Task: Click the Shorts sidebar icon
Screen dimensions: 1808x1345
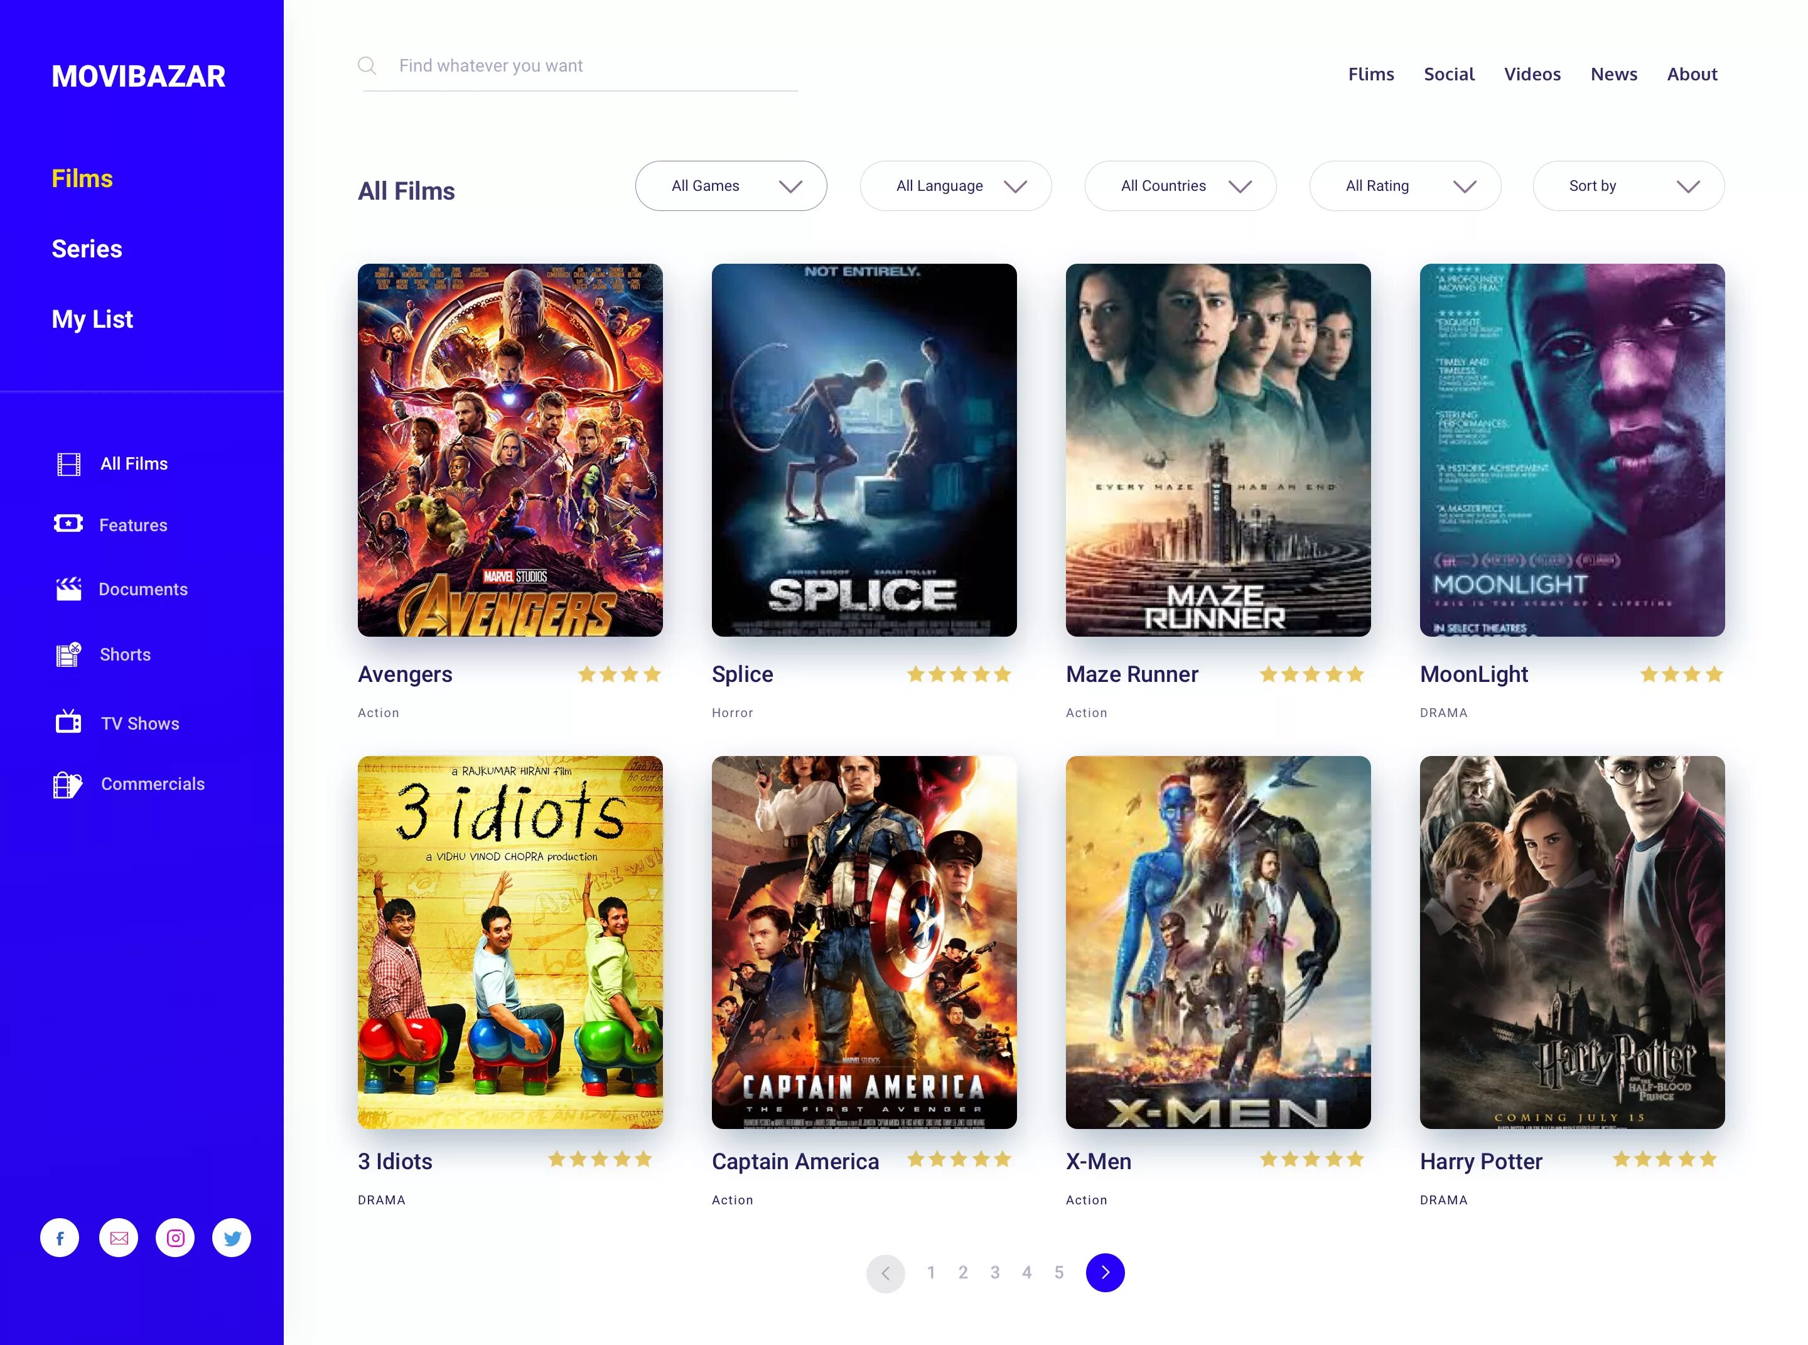Action: coord(69,654)
